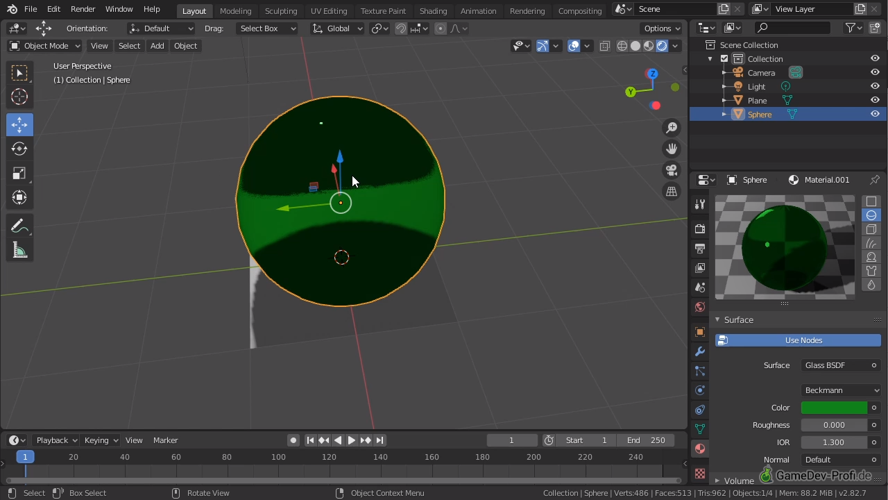
Task: Open the Object Mode dropdown
Action: [x=44, y=46]
